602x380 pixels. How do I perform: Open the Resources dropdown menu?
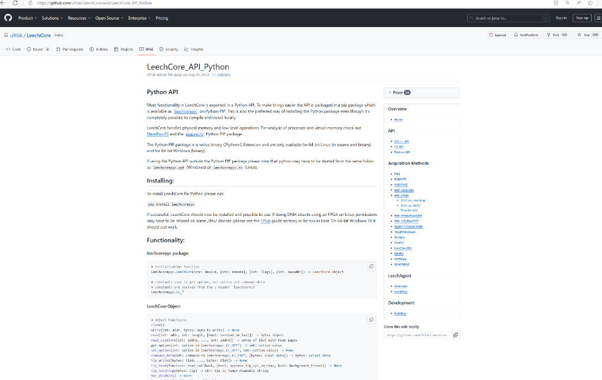point(79,18)
